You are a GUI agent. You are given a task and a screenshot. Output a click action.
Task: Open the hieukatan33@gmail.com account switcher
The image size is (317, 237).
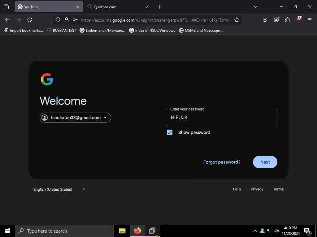(x=75, y=118)
